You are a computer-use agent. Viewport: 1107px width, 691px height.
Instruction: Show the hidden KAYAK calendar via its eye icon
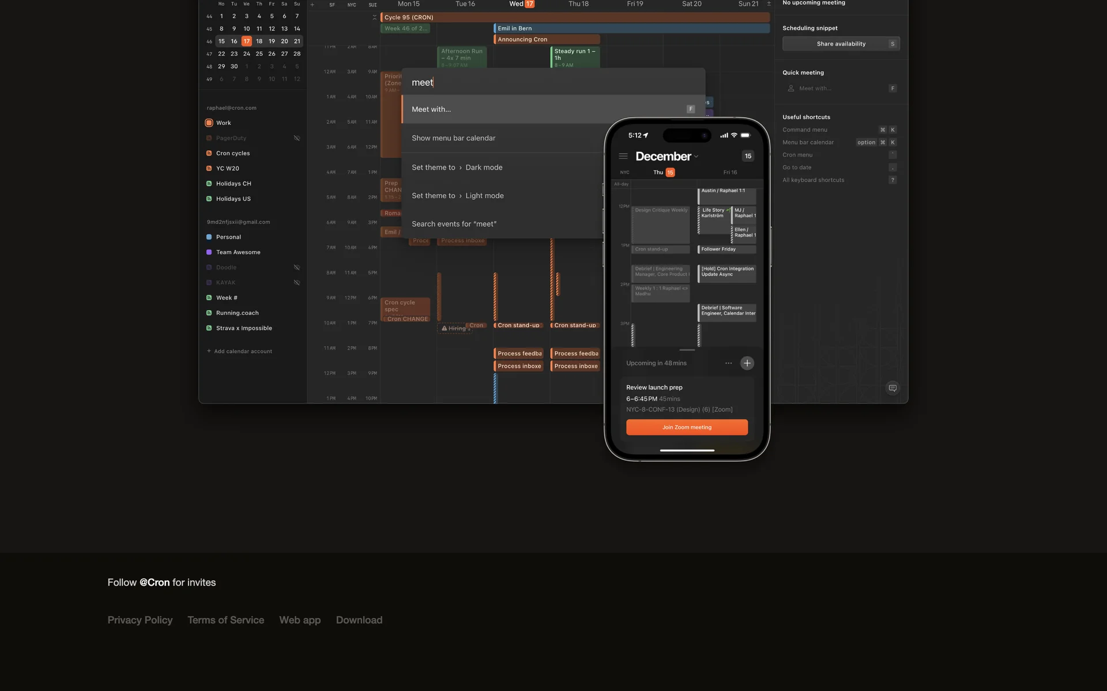click(x=297, y=283)
